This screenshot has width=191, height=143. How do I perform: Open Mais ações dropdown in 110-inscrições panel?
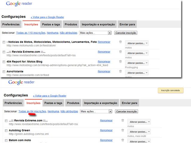point(95,33)
